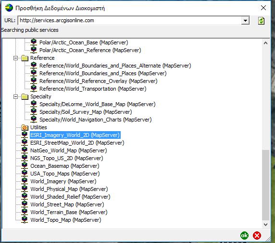The image size is (275, 243).
Task: Click the map server icon beside World_Street_Map
Action: click(x=25, y=204)
